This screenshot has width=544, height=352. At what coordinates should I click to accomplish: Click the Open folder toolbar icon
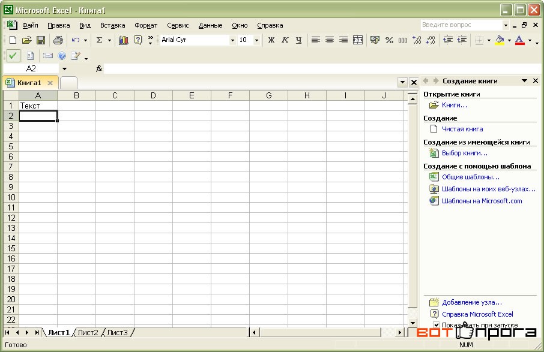click(26, 40)
